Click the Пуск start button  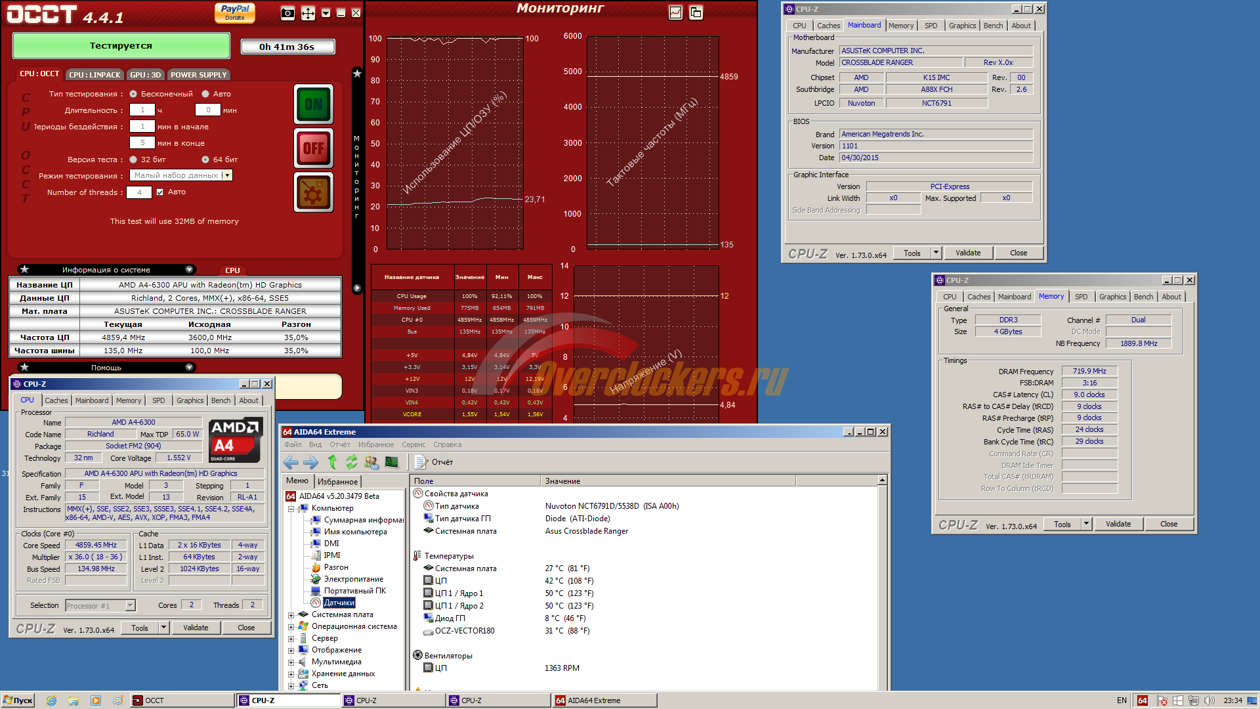click(18, 700)
